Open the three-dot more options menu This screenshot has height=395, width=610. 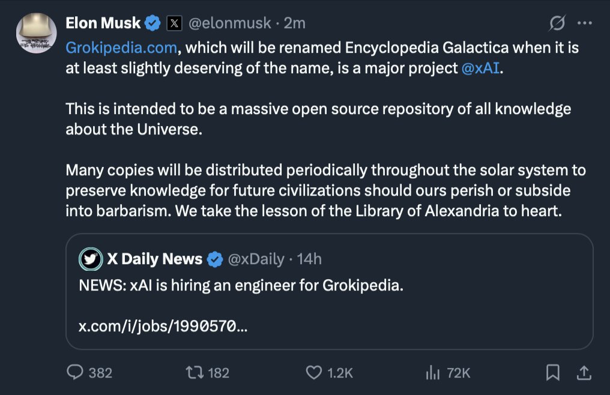pyautogui.click(x=584, y=23)
